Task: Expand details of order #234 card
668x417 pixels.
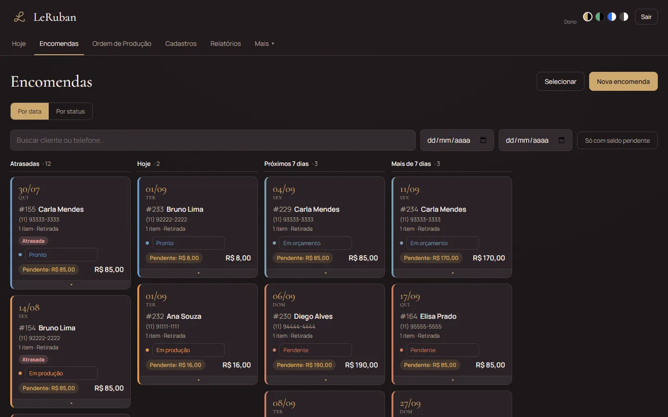Action: click(x=453, y=273)
